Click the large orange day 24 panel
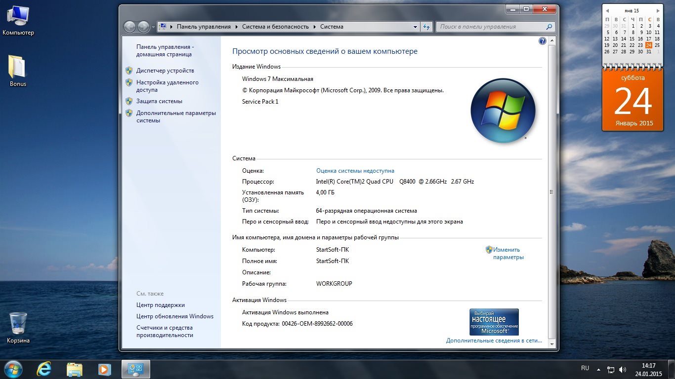 pyautogui.click(x=633, y=101)
